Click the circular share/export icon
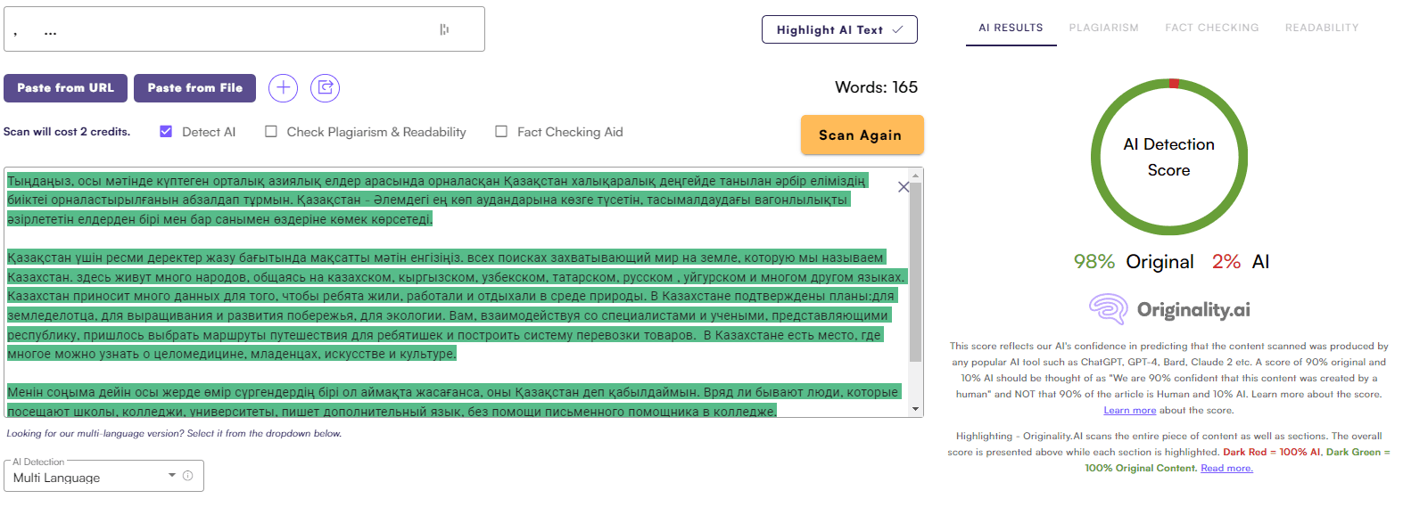This screenshot has height=507, width=1403. click(x=325, y=87)
